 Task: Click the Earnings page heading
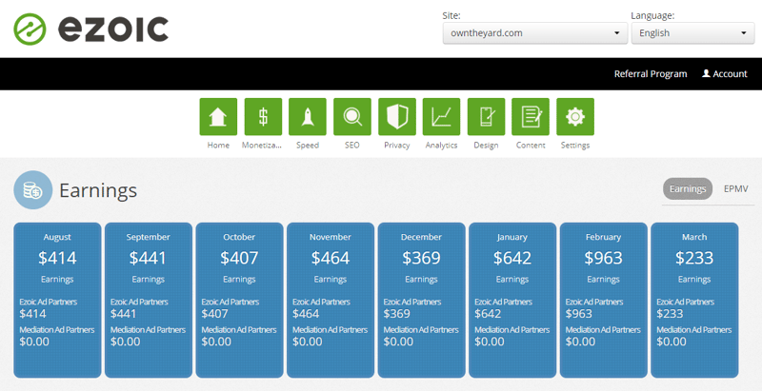(x=98, y=190)
